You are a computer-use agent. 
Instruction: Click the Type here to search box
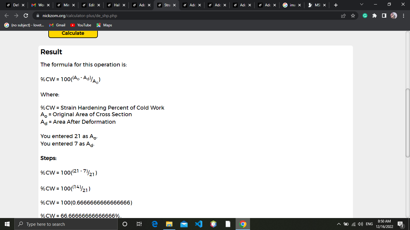[66, 224]
